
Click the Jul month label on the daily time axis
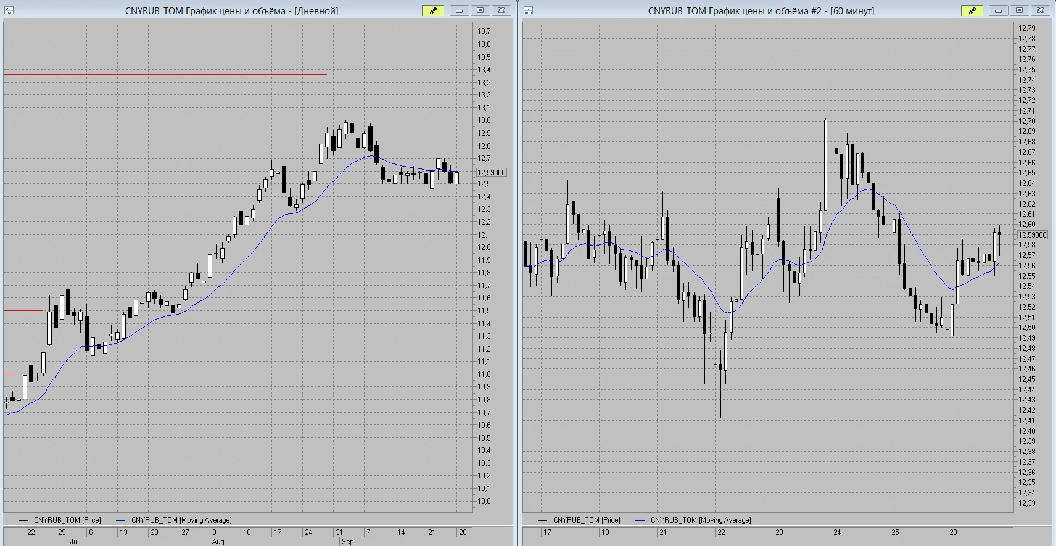74,542
